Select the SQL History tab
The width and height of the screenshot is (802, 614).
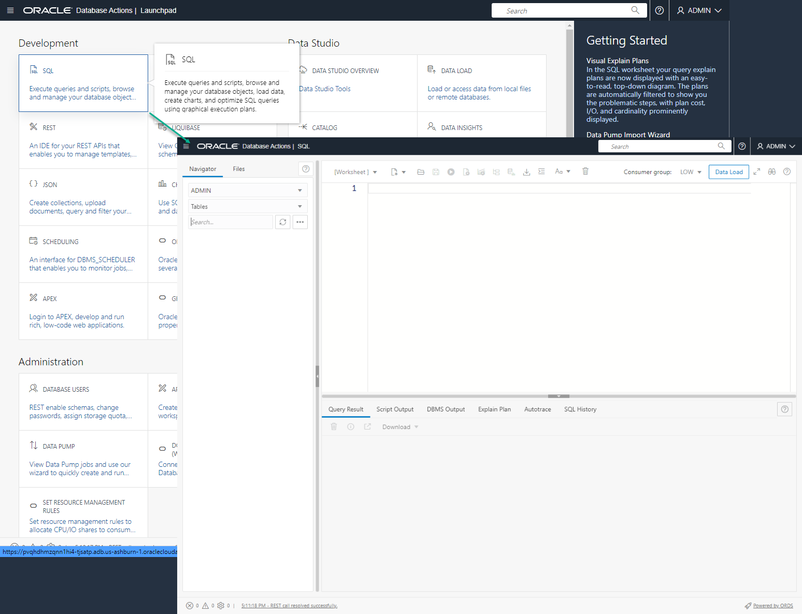(x=580, y=409)
